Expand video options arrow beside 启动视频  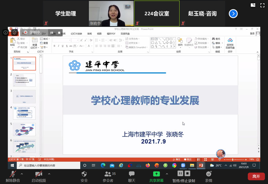pyautogui.click(x=49, y=174)
